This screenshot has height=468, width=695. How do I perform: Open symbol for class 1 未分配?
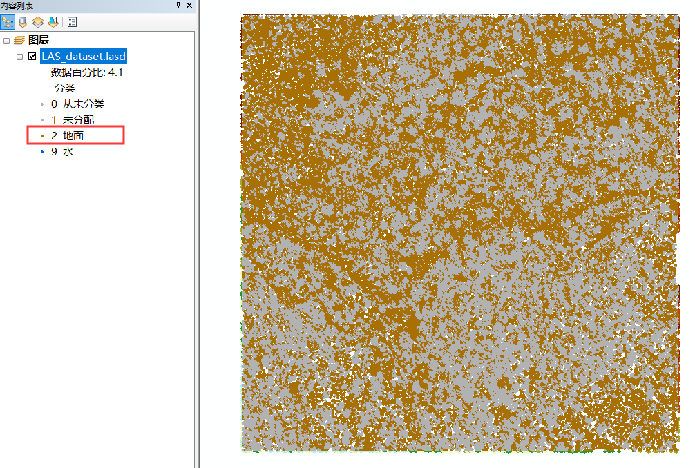point(42,120)
